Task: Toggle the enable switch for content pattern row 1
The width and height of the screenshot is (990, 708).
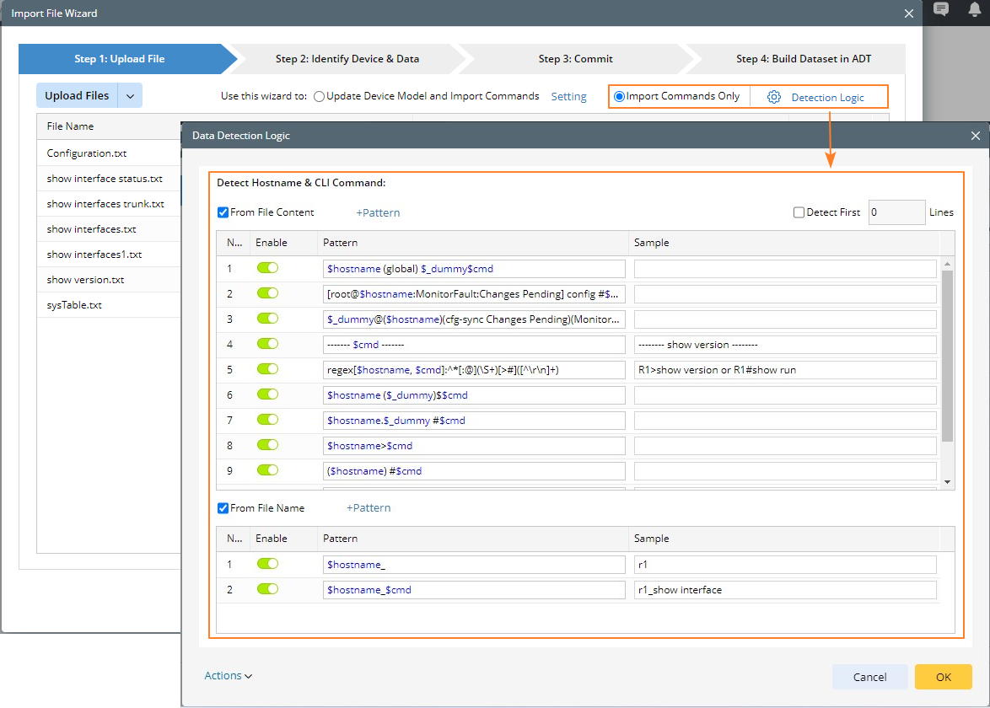Action: pyautogui.click(x=267, y=268)
